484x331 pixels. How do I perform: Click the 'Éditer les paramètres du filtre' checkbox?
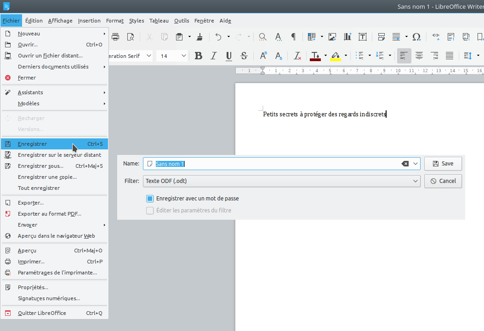point(150,211)
